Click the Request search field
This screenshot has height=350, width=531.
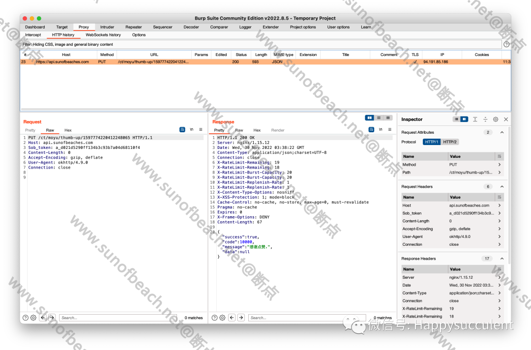[118, 318]
